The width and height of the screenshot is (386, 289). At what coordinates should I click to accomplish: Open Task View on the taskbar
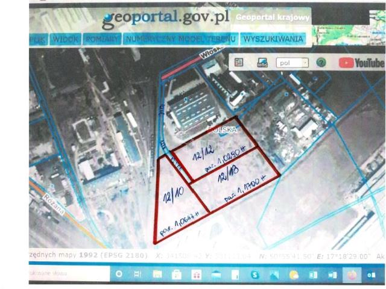tap(138, 274)
